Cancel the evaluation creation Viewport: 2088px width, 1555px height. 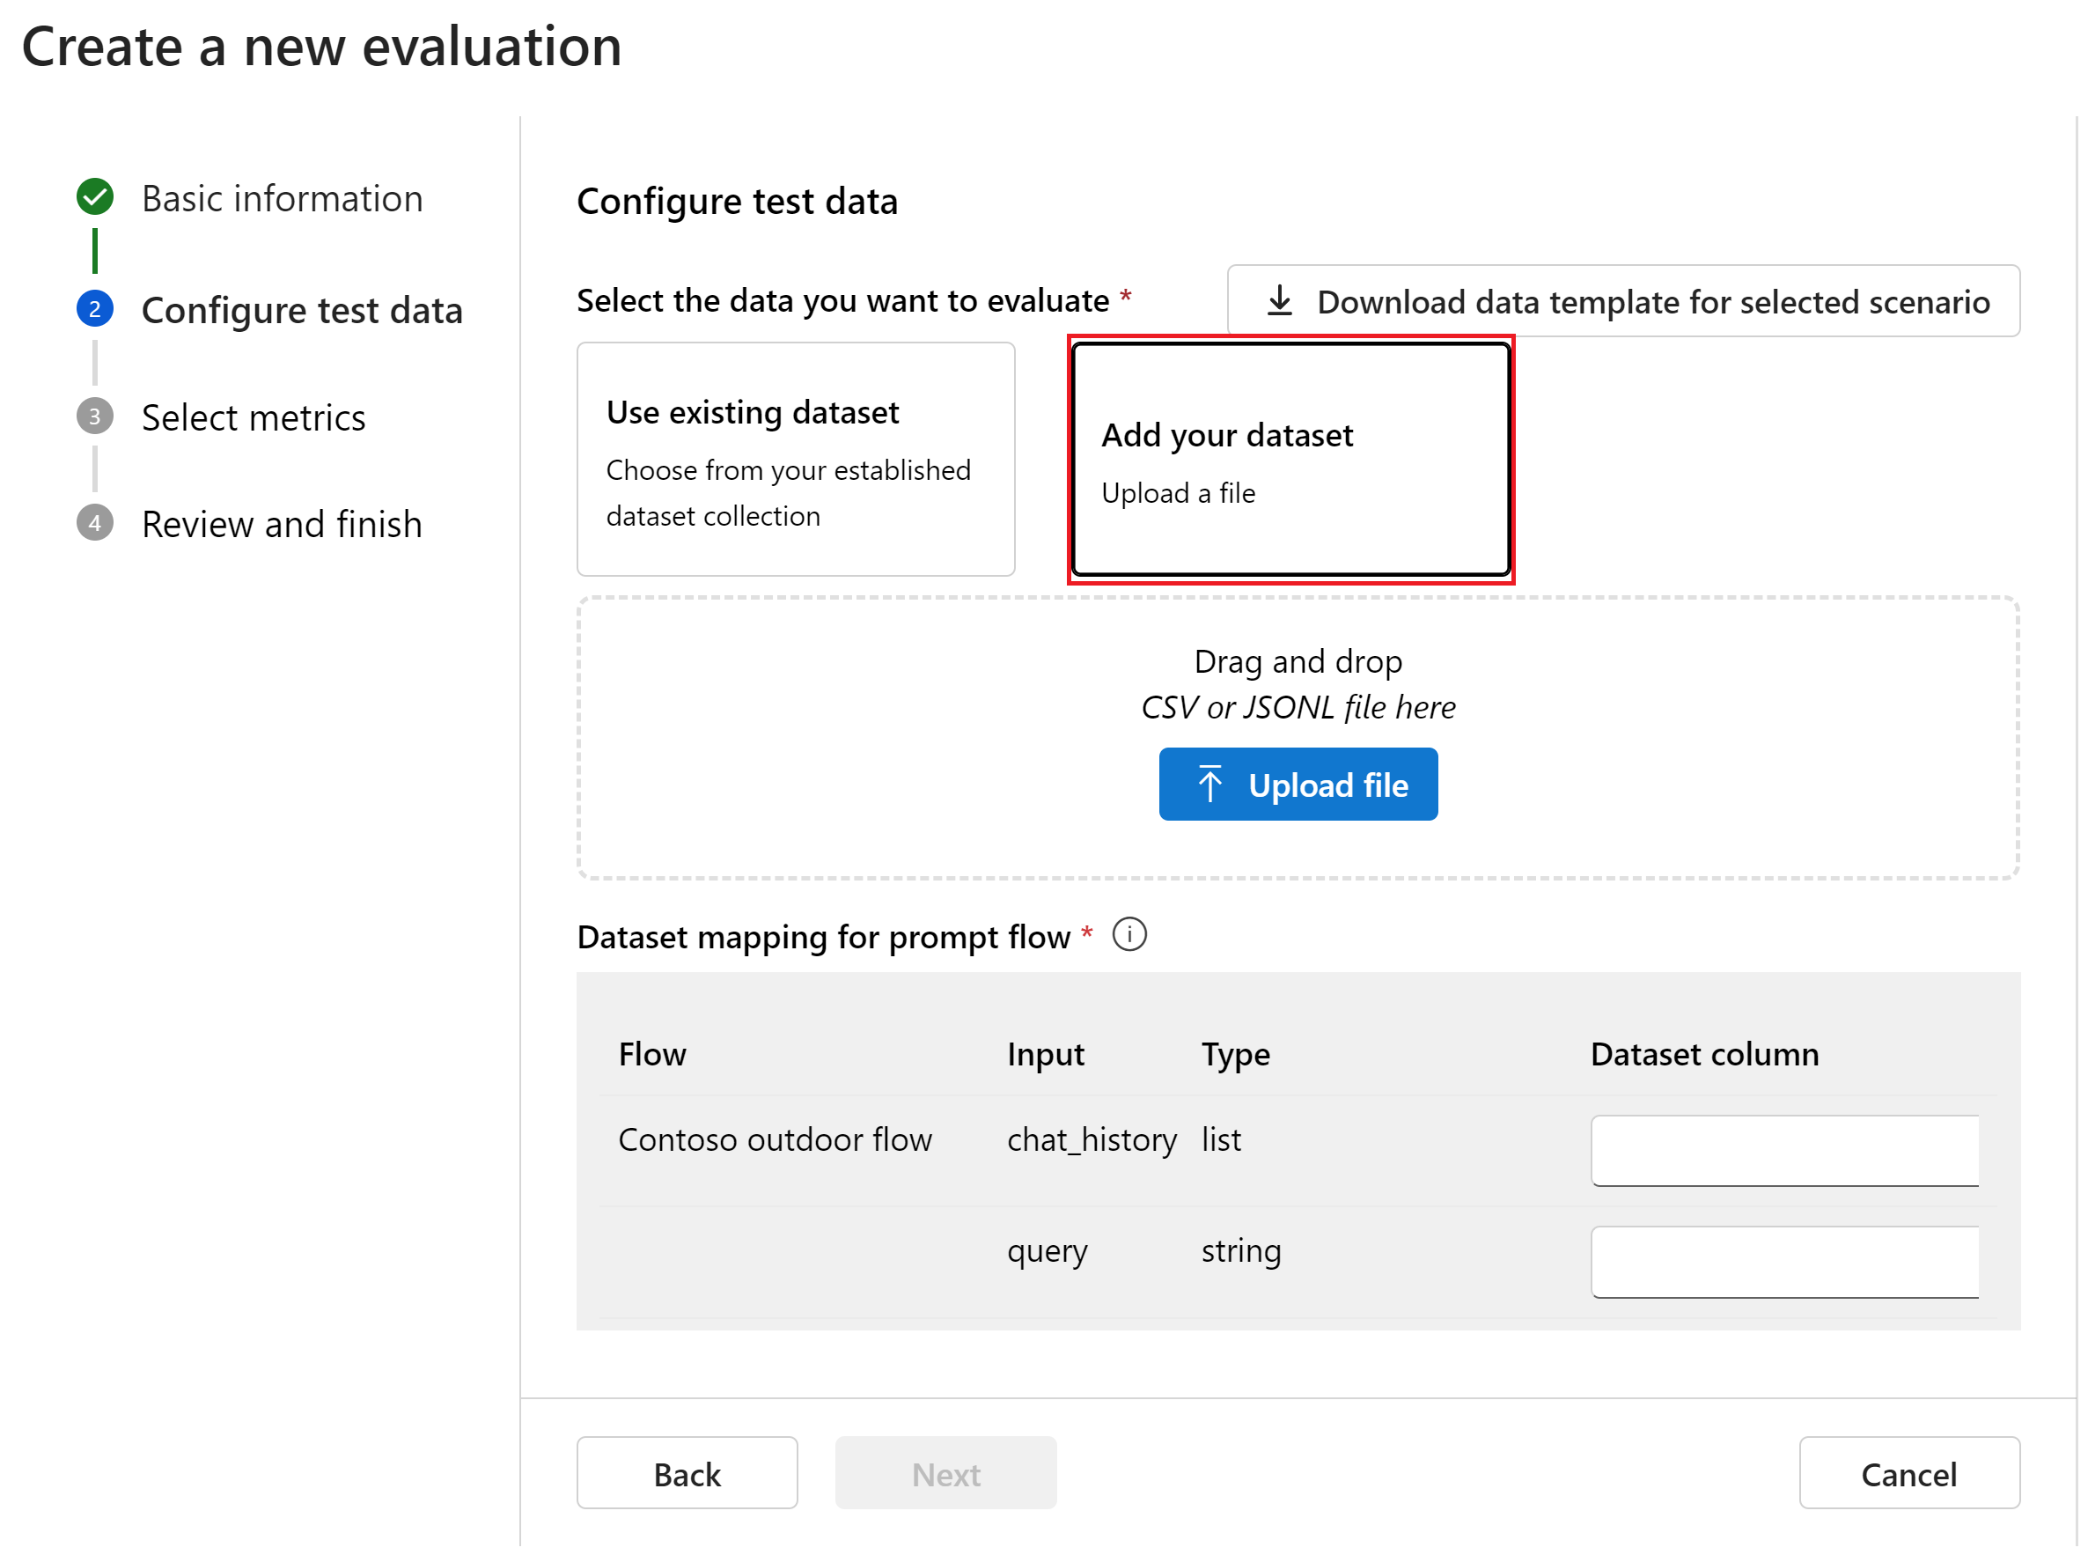[1909, 1473]
